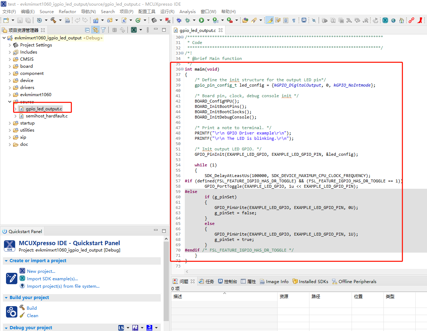The height and width of the screenshot is (331, 427).
Task: Collapse the 'Build your project' section
Action: point(6,298)
